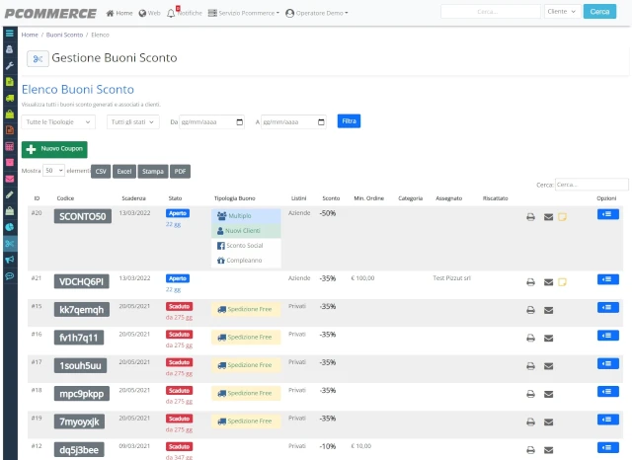Open calendar picker of the Da date field

point(240,122)
